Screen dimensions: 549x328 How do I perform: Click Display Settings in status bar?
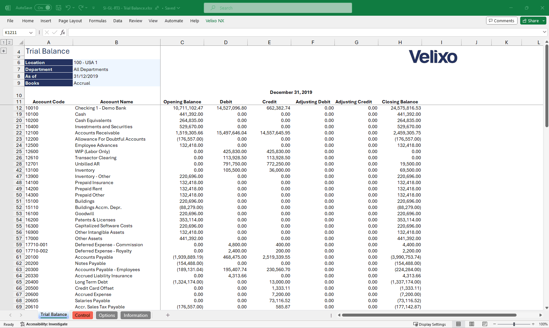coord(430,324)
